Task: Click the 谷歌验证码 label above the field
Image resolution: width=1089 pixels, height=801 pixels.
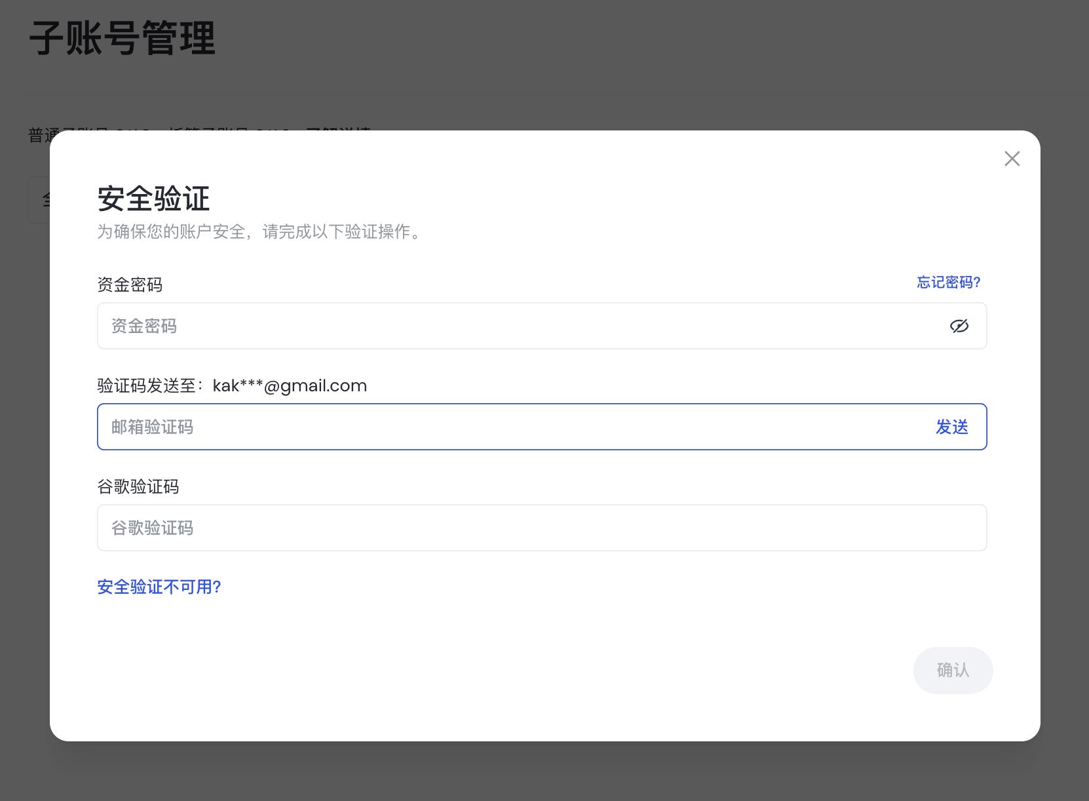Action: (138, 487)
